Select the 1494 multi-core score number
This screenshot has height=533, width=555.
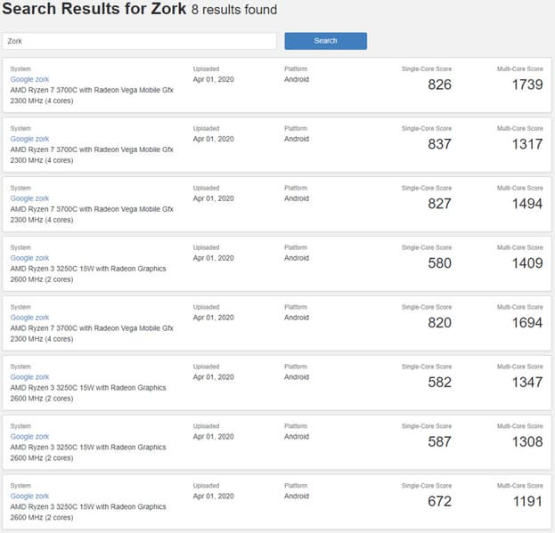coord(526,204)
